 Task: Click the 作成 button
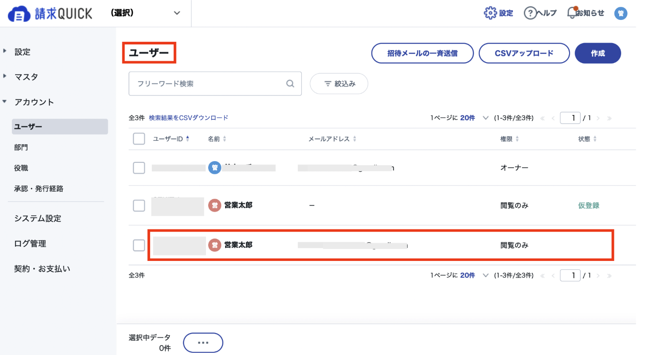coord(598,53)
